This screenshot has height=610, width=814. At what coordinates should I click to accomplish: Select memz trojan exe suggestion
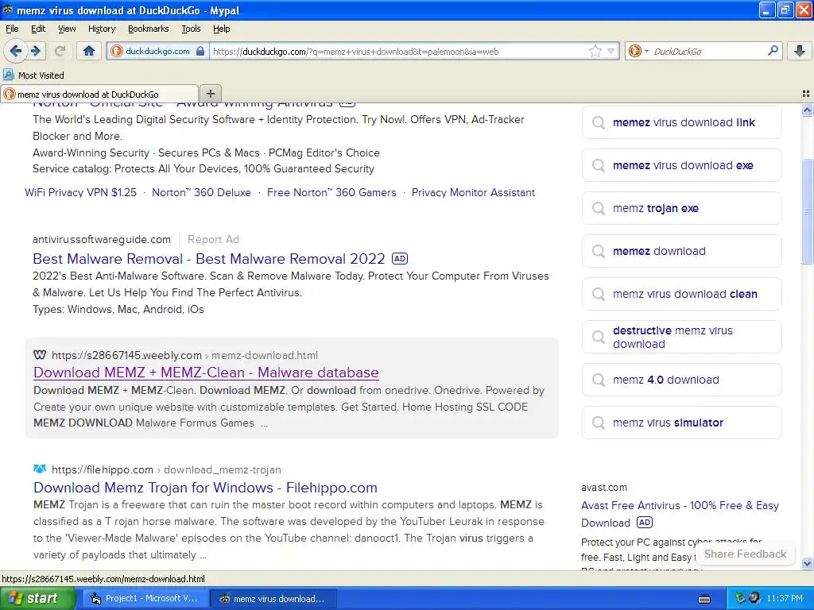click(681, 208)
